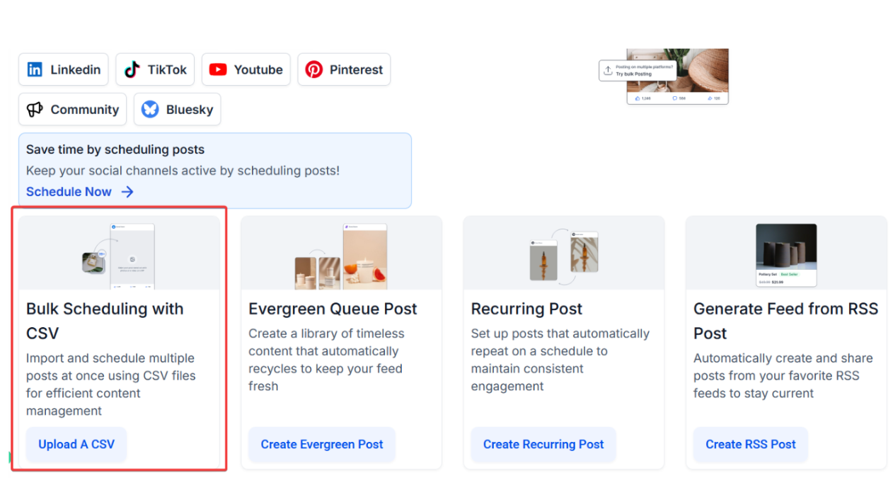Click the Pinterest logo icon

[314, 69]
